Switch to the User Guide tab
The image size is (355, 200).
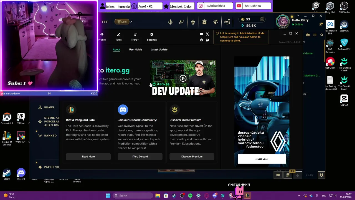[x=135, y=49]
